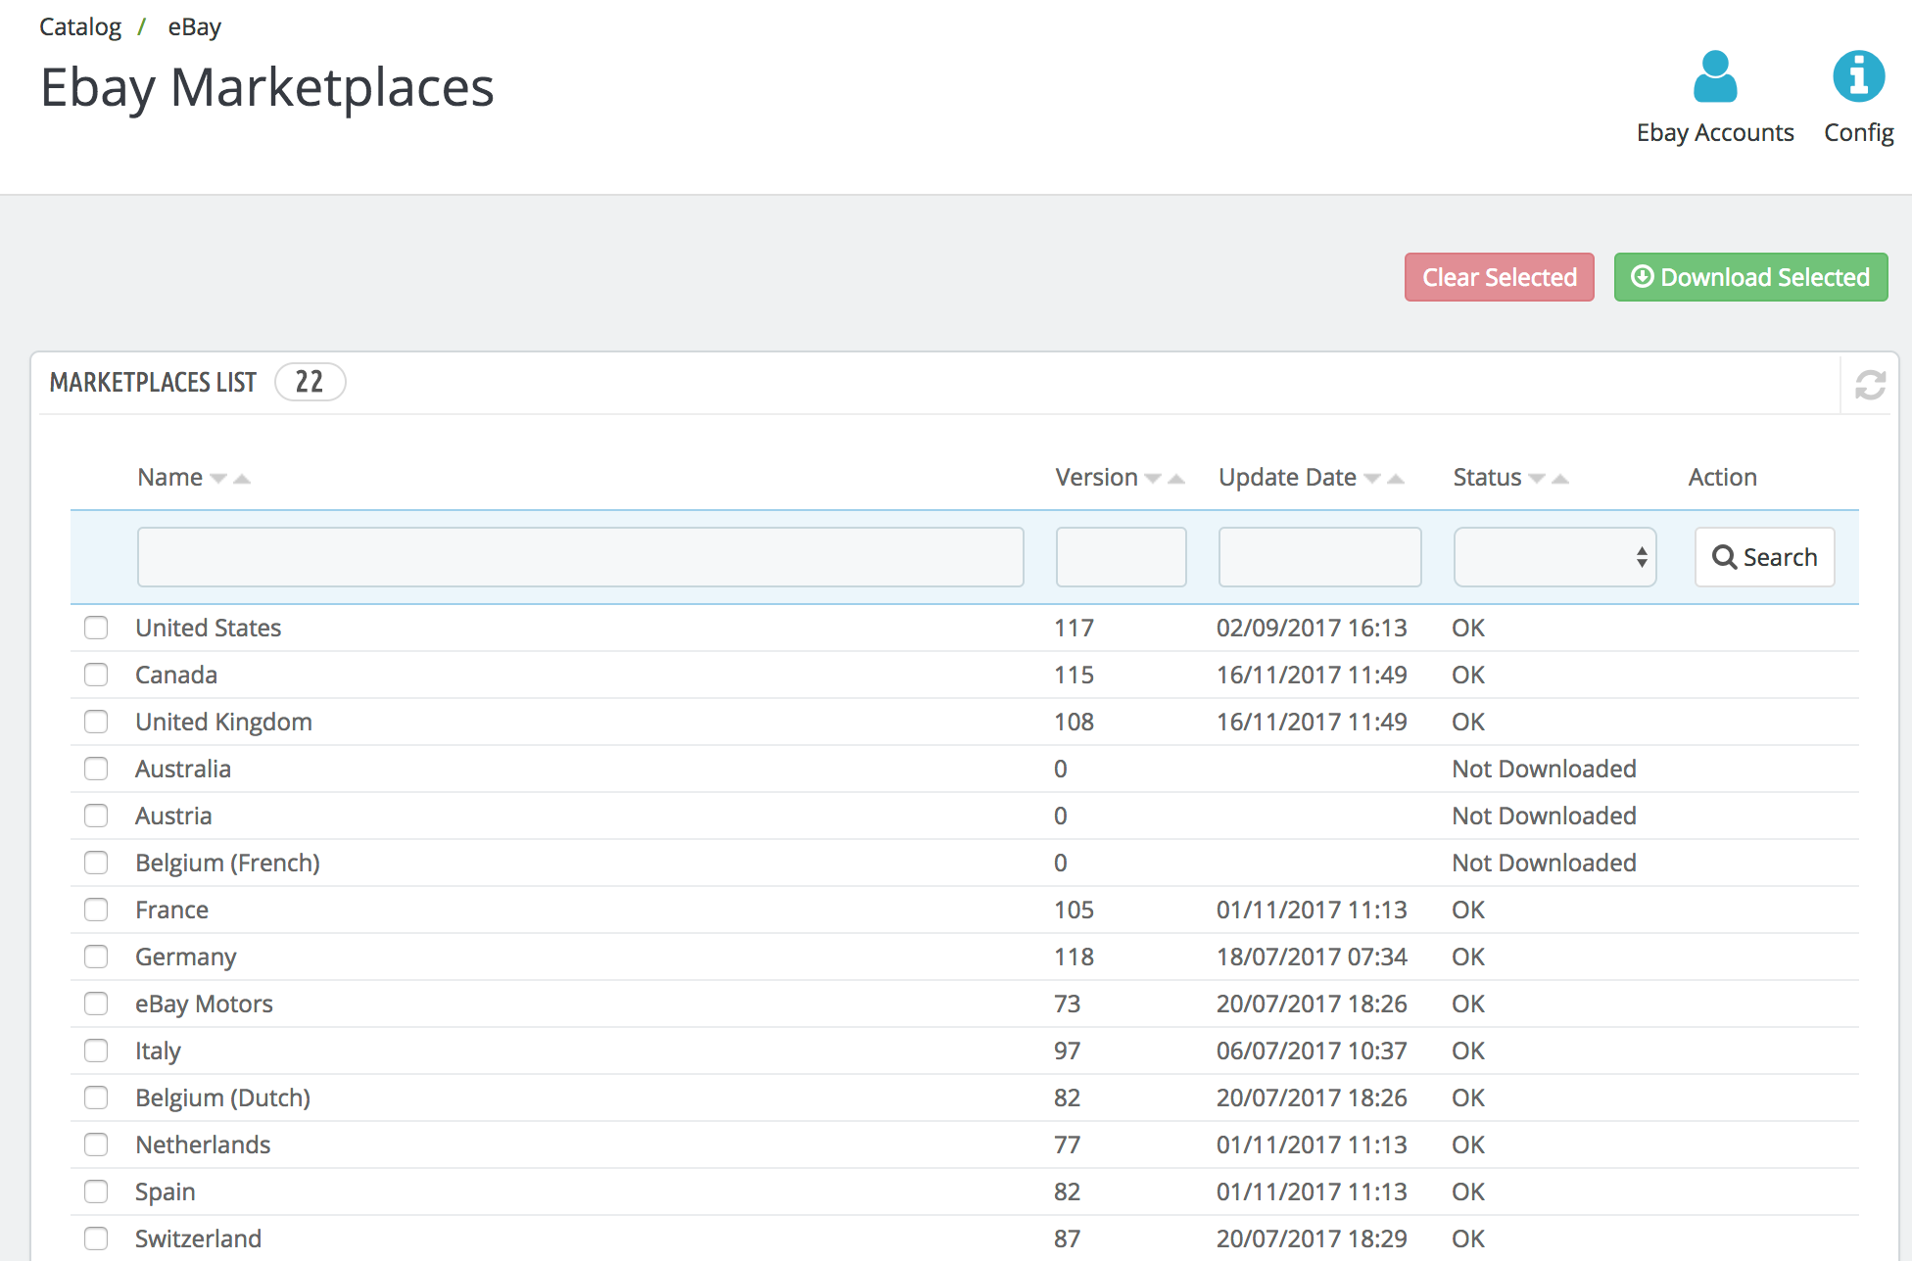Viewport: 1912px width, 1261px height.
Task: Sort Update Date ascending arrow
Action: 1396,479
